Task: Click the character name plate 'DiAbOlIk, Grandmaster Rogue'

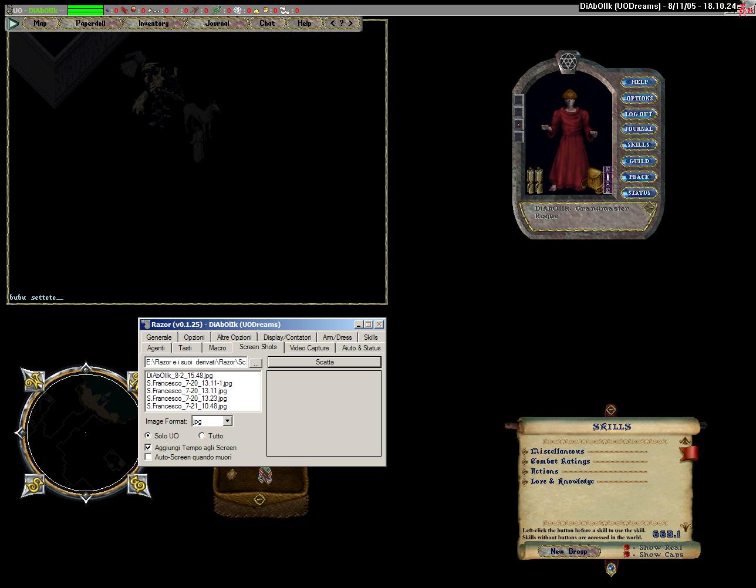Action: point(582,212)
